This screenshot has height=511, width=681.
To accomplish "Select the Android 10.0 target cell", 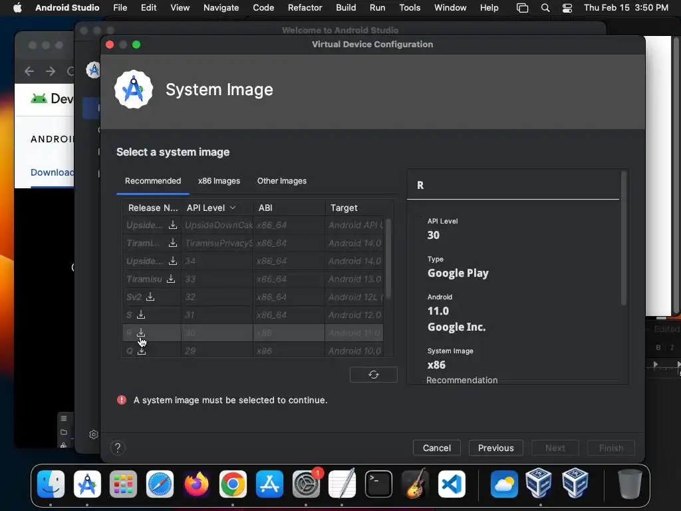I will coord(354,351).
